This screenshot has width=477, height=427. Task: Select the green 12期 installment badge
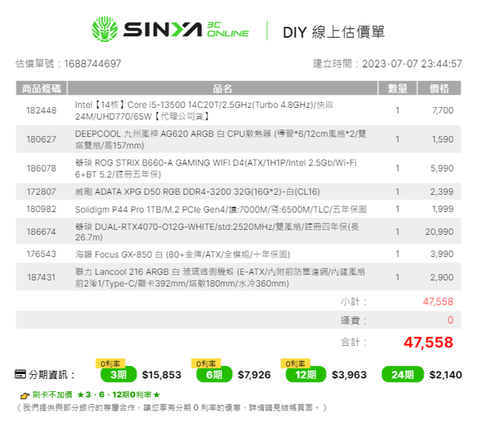click(x=305, y=375)
